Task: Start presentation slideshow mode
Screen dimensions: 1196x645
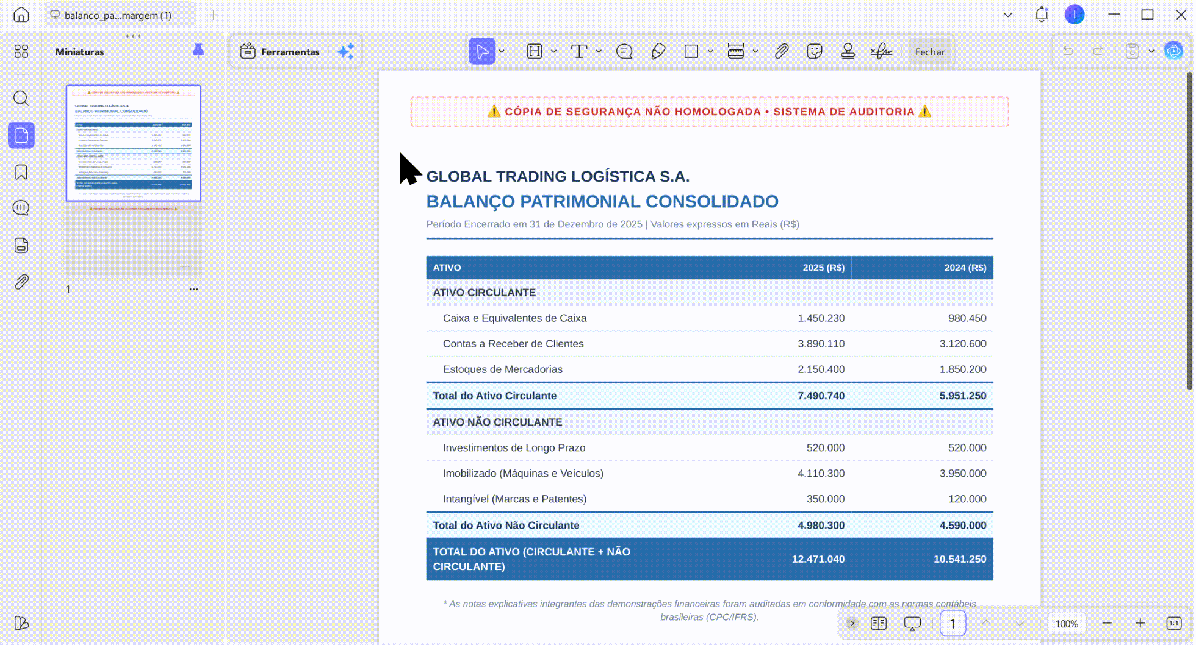Action: pos(912,623)
